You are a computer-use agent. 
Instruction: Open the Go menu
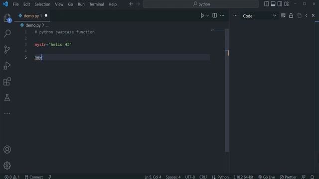(70, 4)
